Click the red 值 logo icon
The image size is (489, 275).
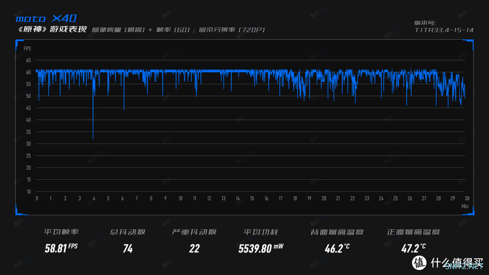419,262
